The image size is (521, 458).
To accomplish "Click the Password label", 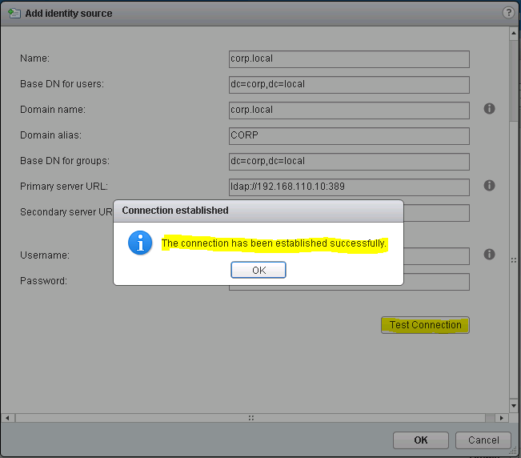I will (x=43, y=281).
